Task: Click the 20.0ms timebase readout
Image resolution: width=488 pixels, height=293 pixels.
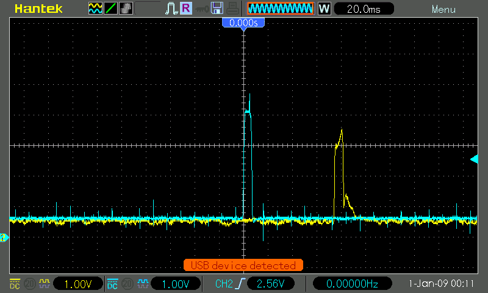Action: click(364, 9)
